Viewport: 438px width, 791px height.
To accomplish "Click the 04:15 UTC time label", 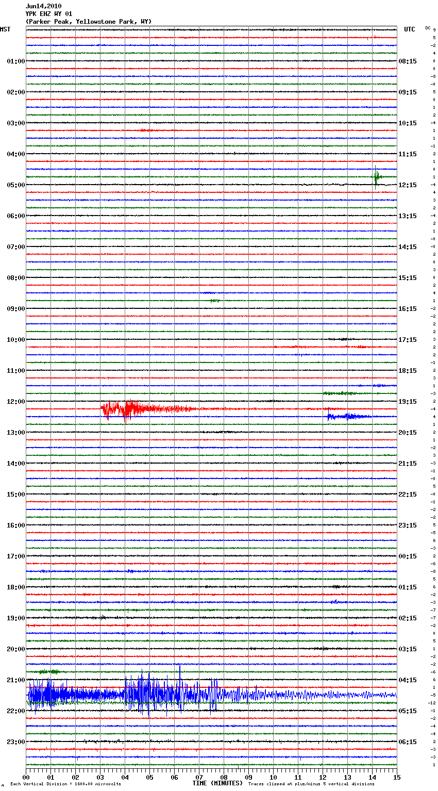I will (x=408, y=680).
